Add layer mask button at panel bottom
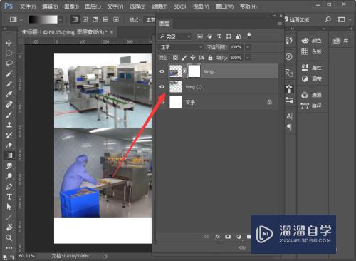The height and width of the screenshot is (261, 356). click(x=228, y=237)
